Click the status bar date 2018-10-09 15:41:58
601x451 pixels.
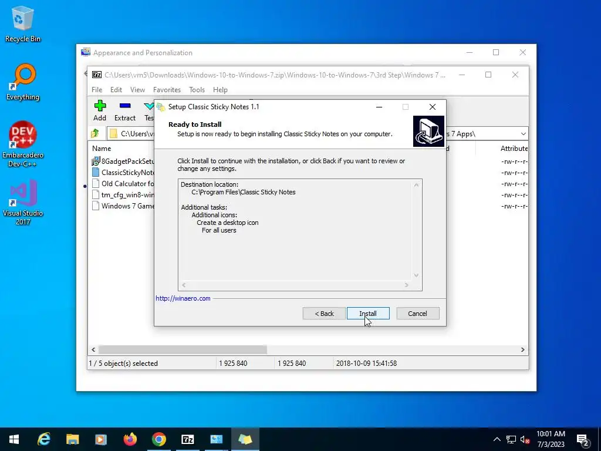pyautogui.click(x=366, y=363)
